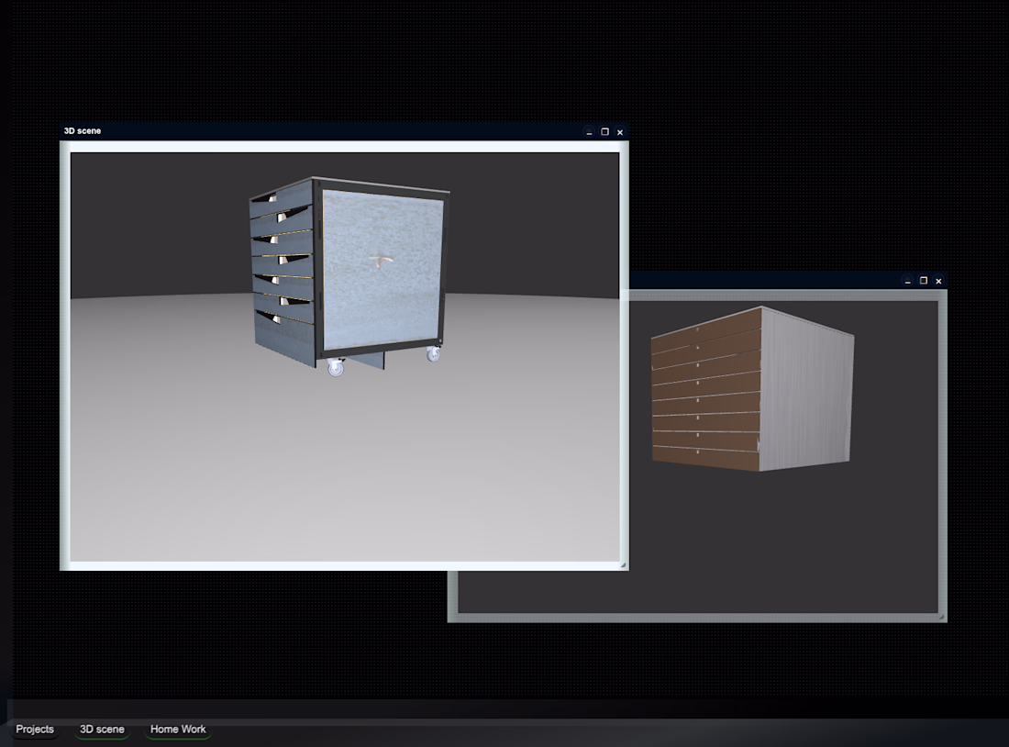Switch to 3D scene taskbar item
1009x747 pixels.
click(102, 729)
